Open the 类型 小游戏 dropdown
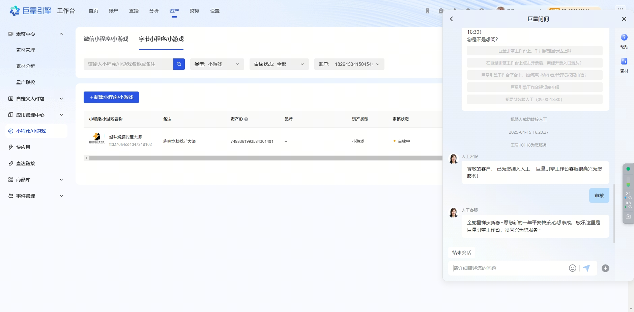634x312 pixels. 217,64
